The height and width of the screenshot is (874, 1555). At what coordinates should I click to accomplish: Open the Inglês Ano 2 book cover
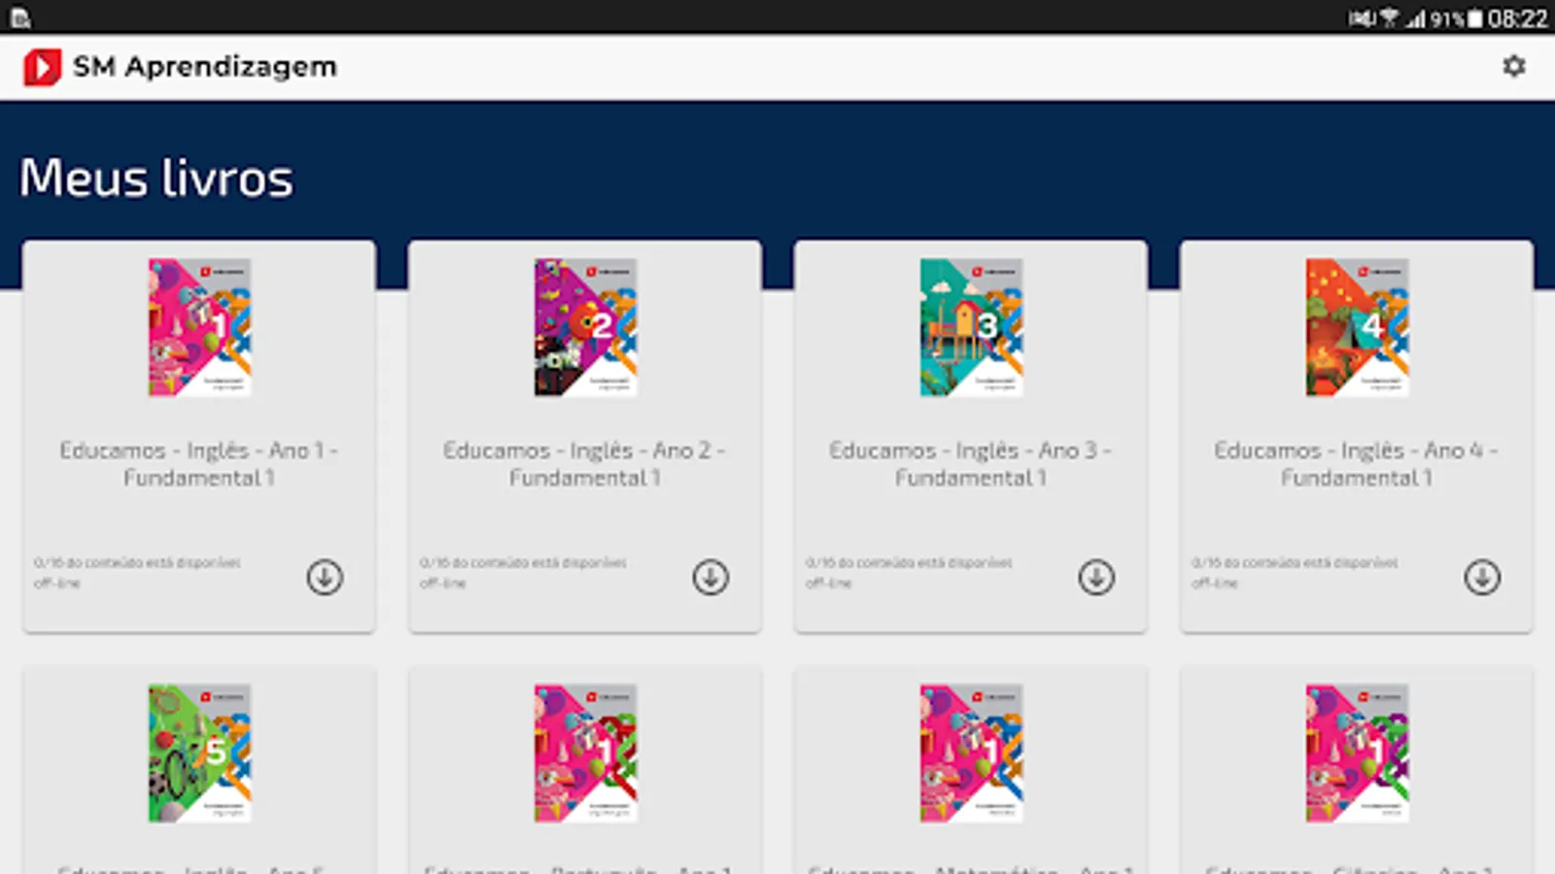point(585,327)
